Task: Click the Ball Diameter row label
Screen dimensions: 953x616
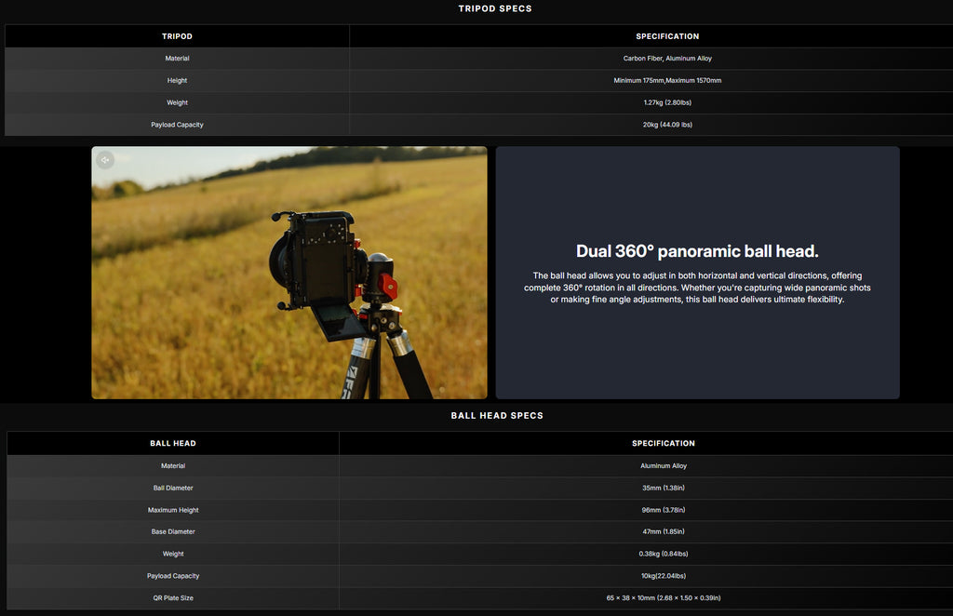Action: [173, 488]
